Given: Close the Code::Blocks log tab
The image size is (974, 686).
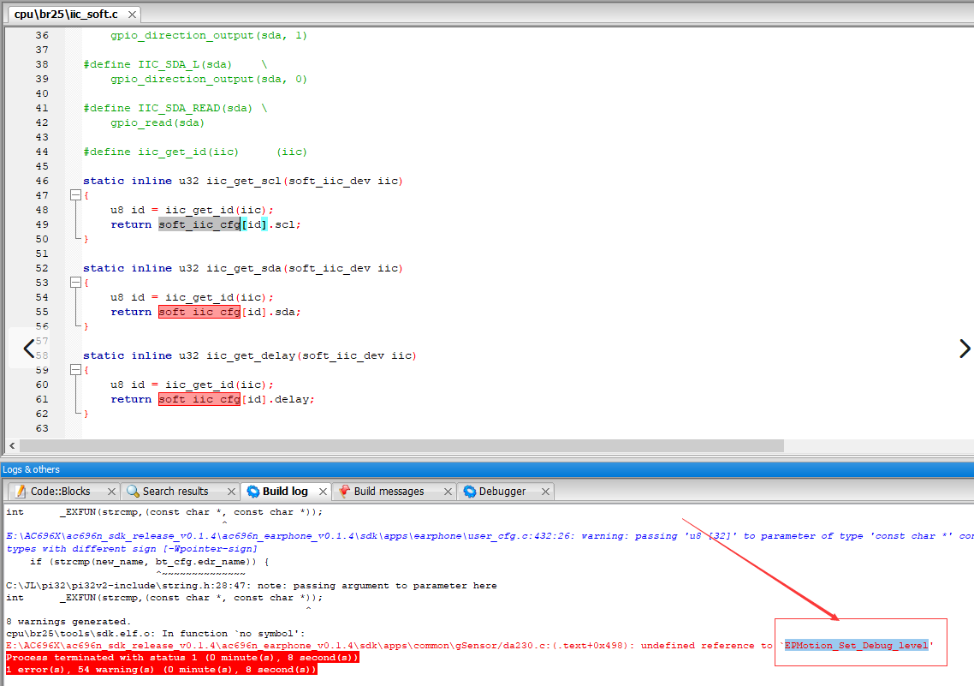Looking at the screenshot, I should [111, 492].
